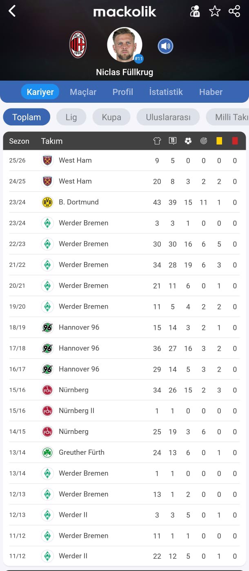Switch to the Maçlar tab

pyautogui.click(x=83, y=92)
